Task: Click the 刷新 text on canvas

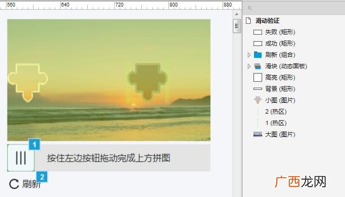Action: pos(31,184)
